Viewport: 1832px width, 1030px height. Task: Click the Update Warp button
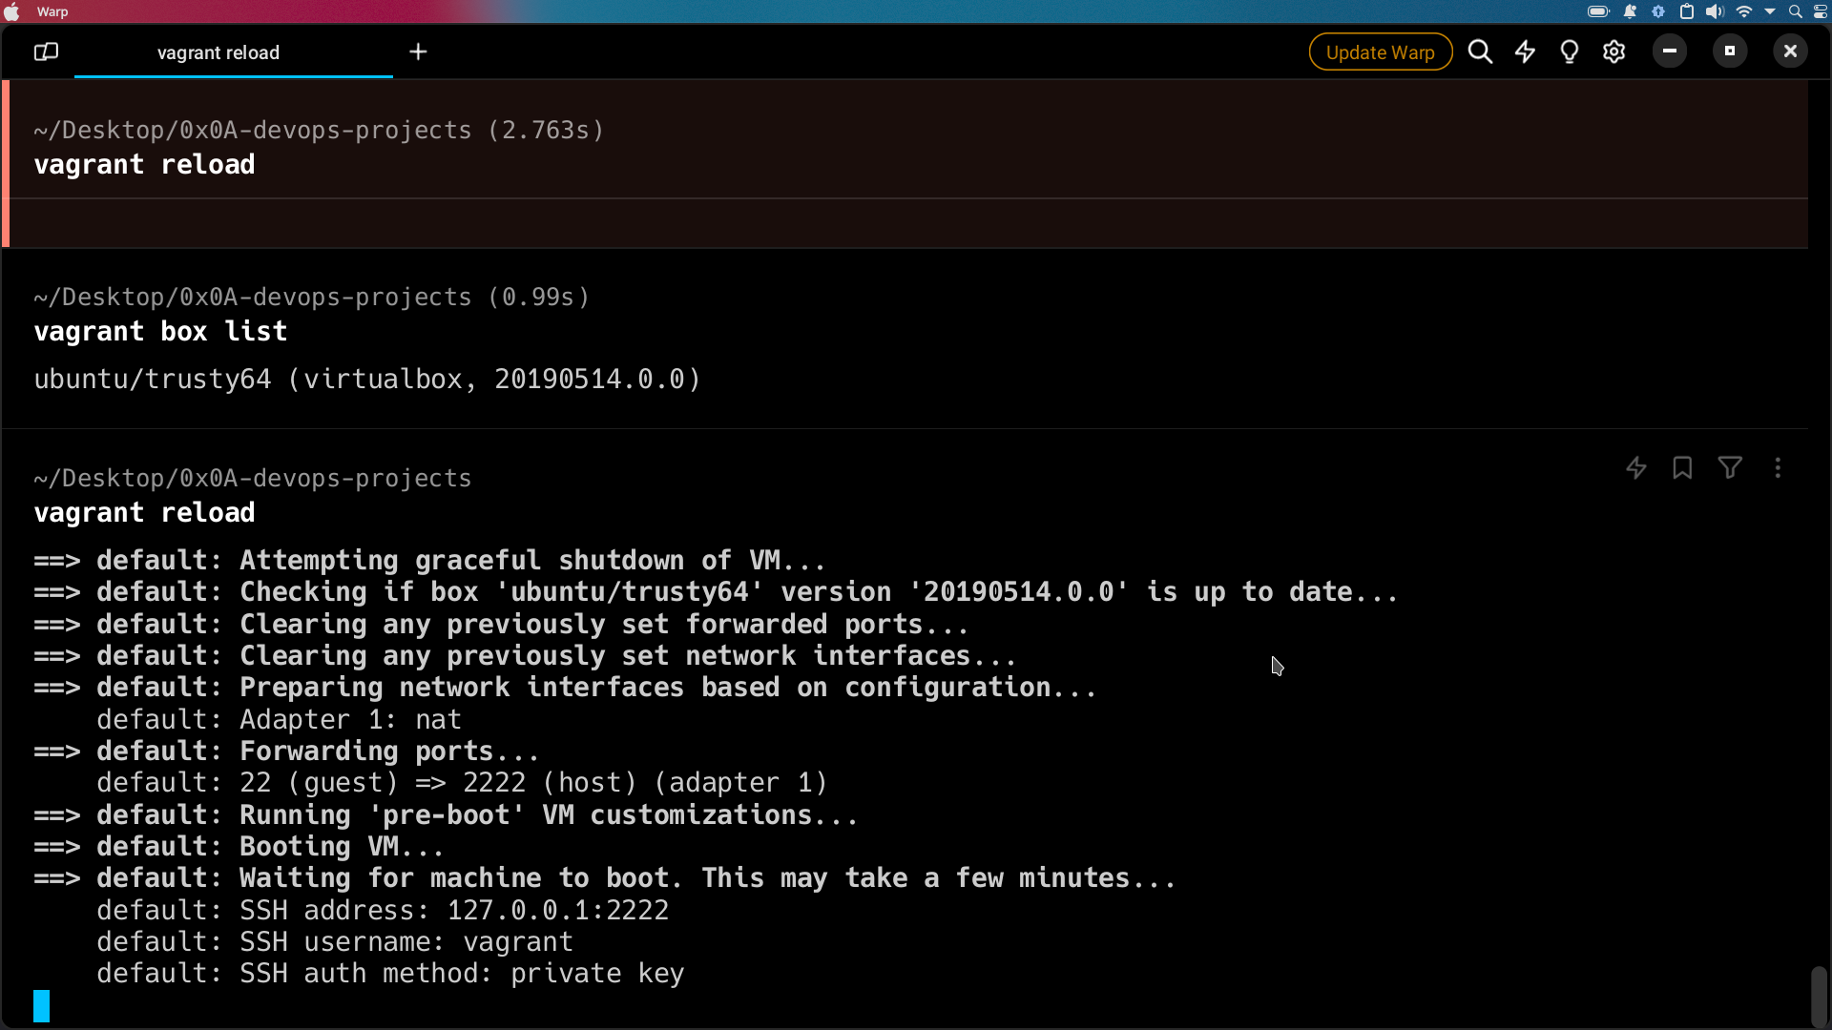tap(1380, 52)
